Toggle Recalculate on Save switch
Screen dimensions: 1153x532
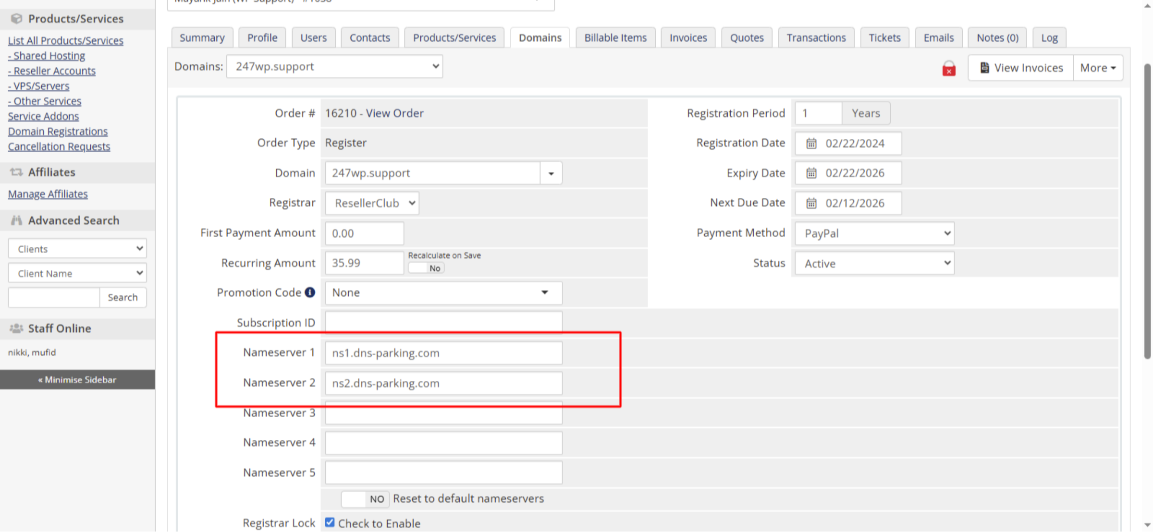(426, 267)
